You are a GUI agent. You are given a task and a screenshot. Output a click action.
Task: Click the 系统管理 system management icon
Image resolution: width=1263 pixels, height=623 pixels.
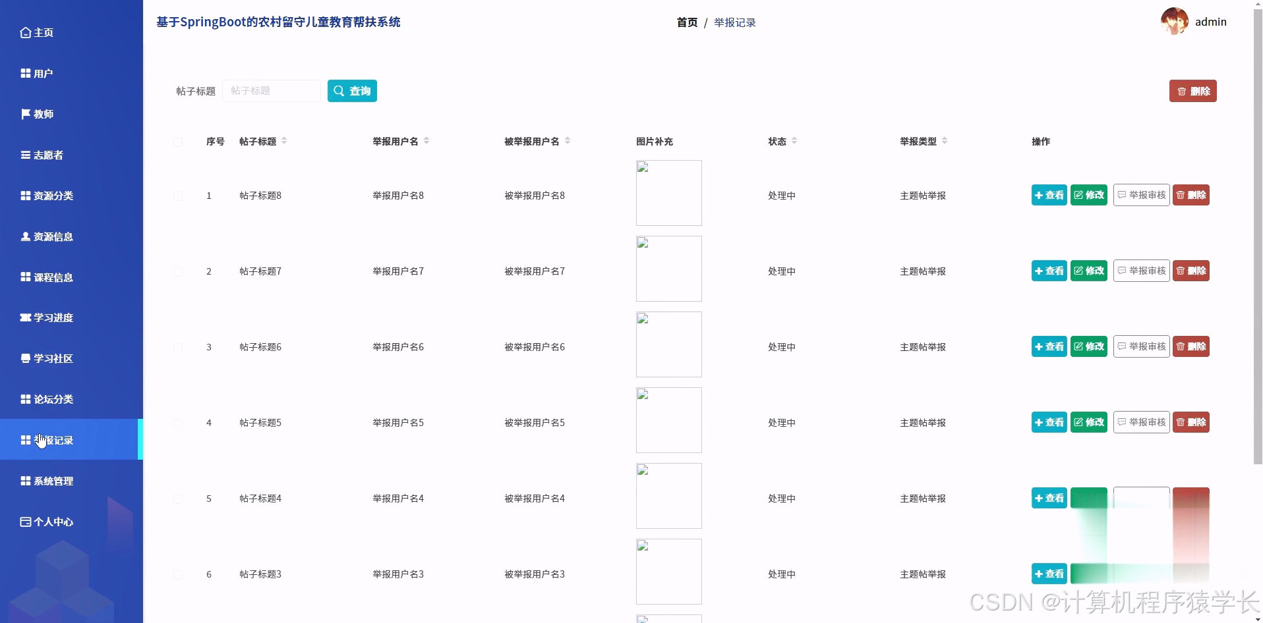25,481
